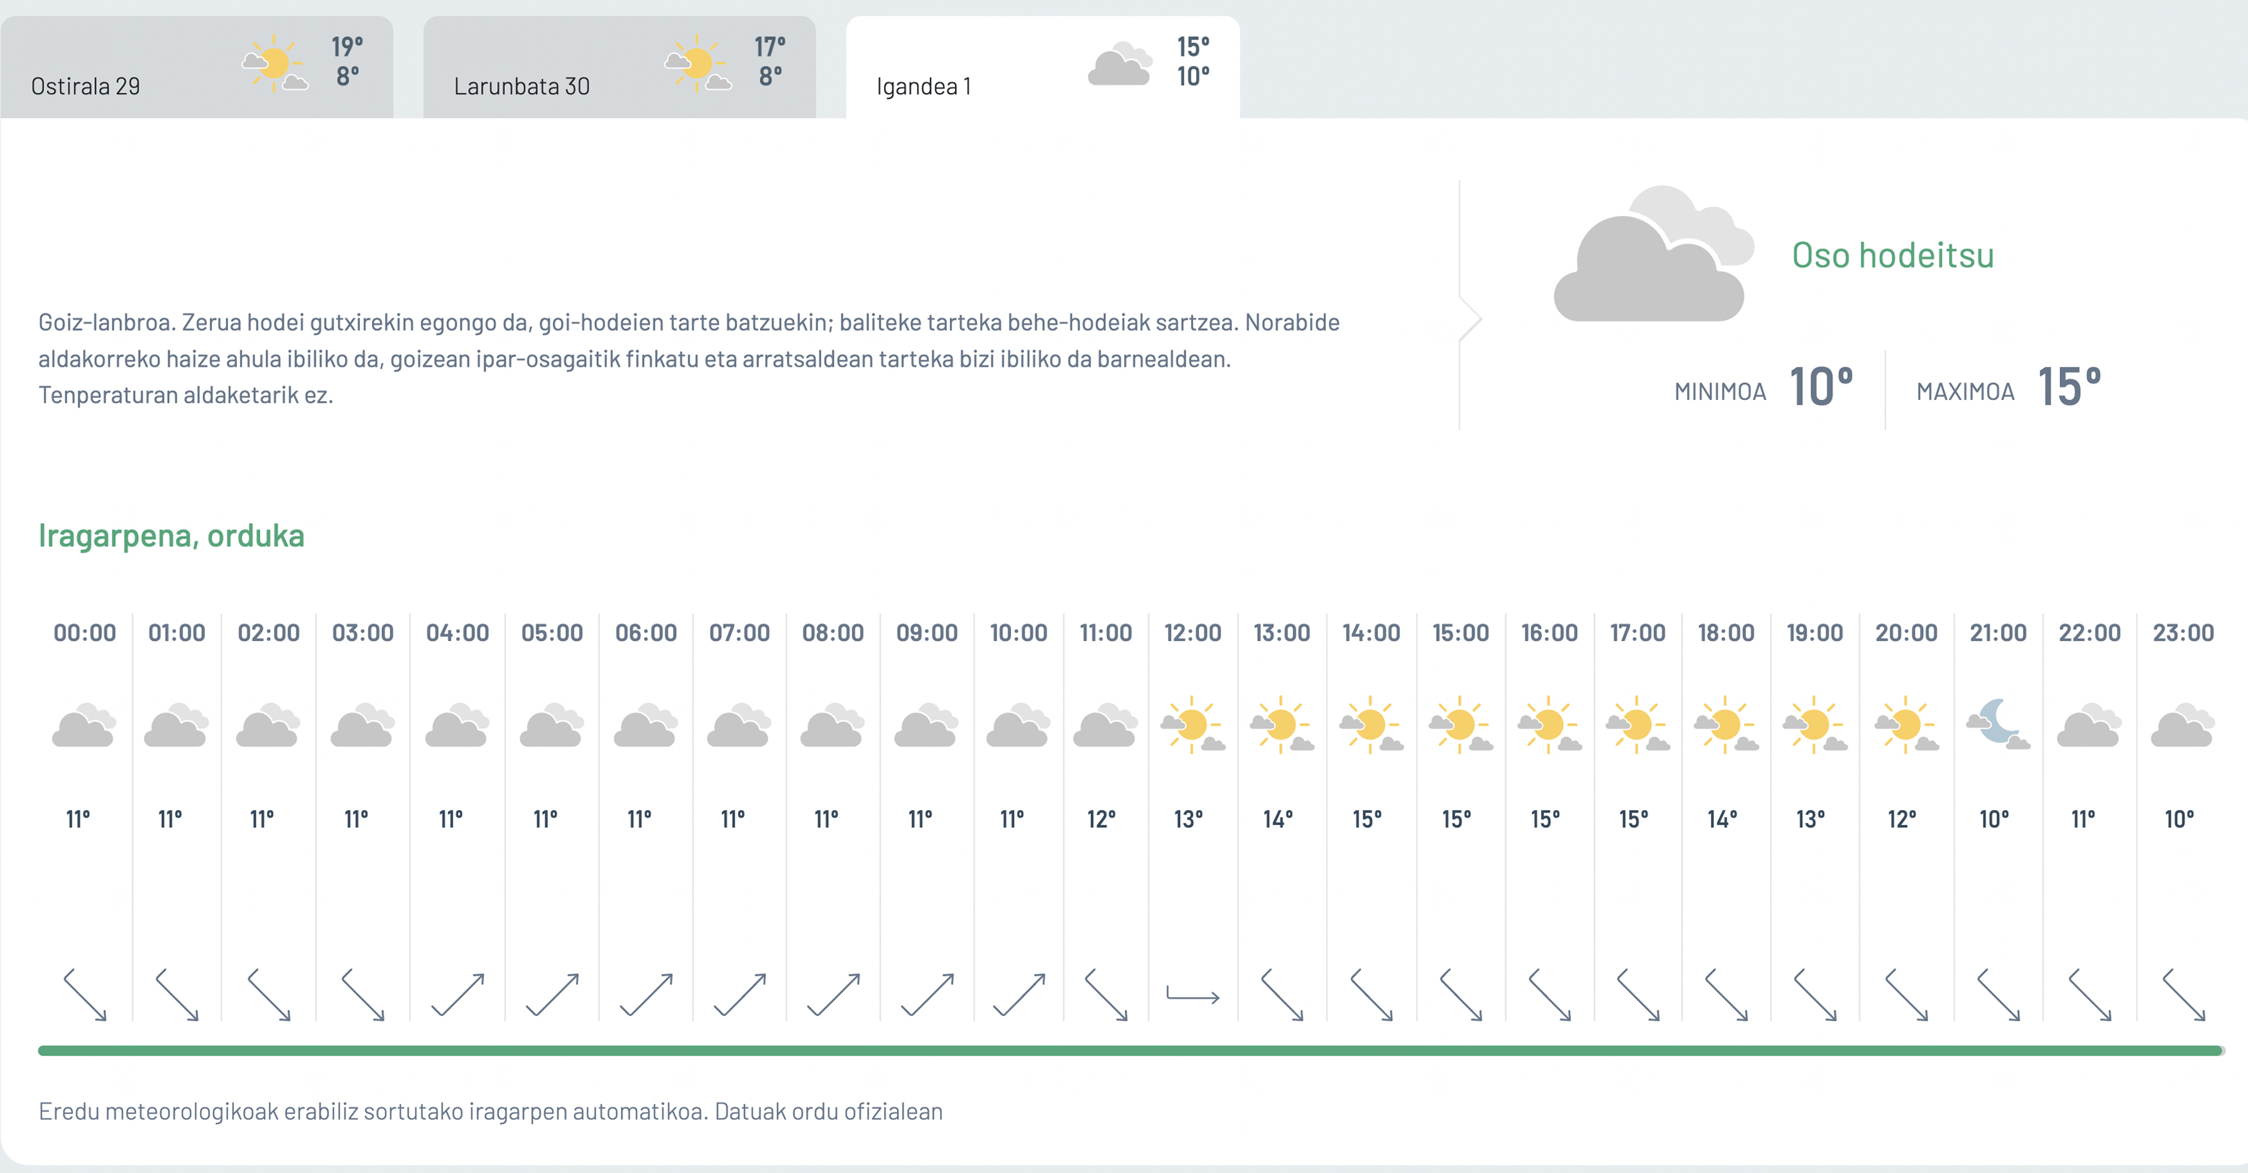Click the Eredu meteorologikoak footer note

(491, 1111)
